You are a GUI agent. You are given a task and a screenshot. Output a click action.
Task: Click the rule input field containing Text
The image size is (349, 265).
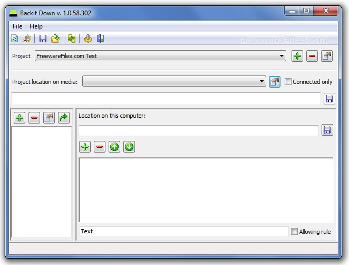coord(184,231)
